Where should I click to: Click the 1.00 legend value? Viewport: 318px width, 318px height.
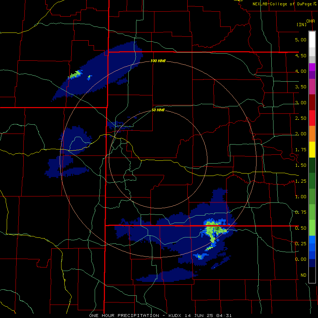coord(301,197)
